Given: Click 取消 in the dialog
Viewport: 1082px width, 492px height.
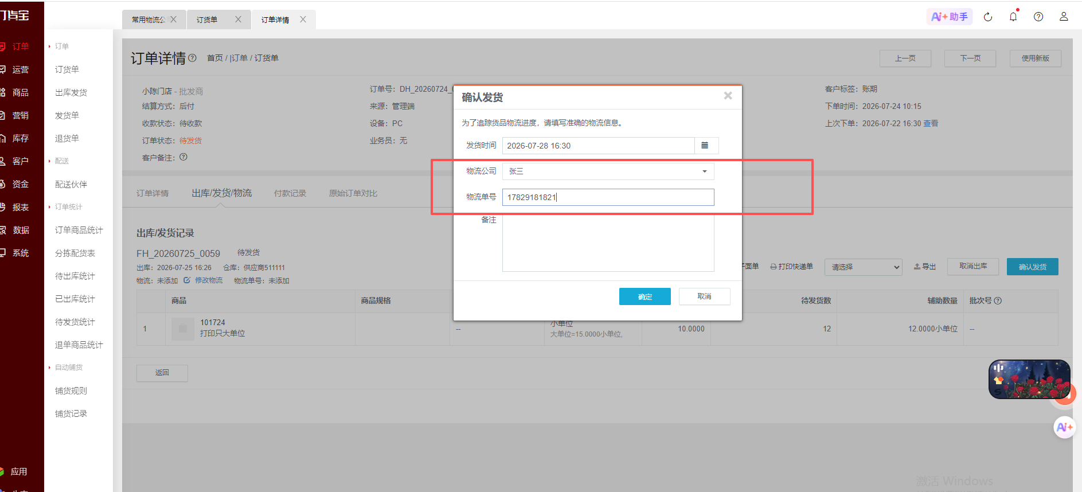Looking at the screenshot, I should click(705, 296).
